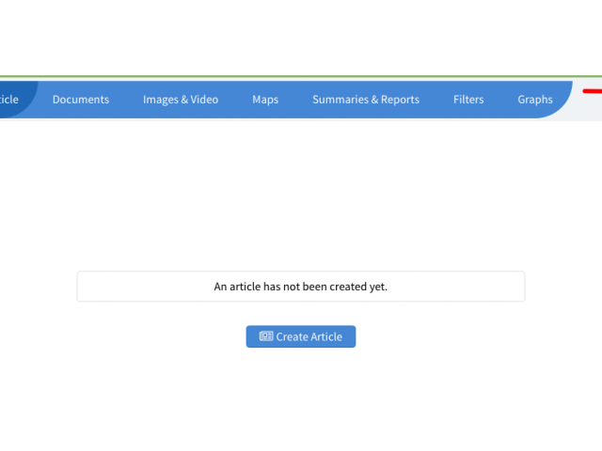
Task: Switch to the Documents tab
Action: tap(81, 100)
